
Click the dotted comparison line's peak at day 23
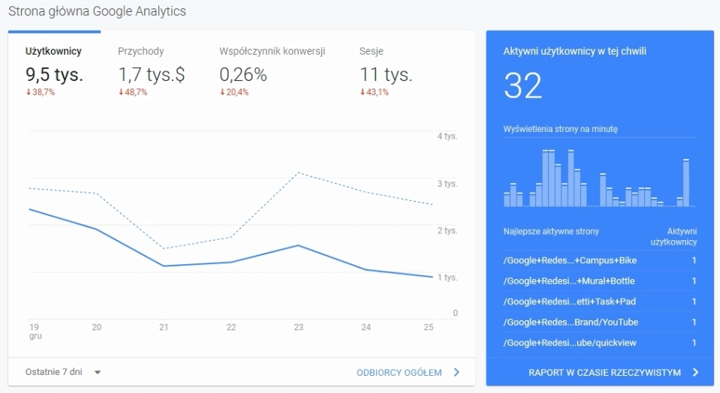298,173
